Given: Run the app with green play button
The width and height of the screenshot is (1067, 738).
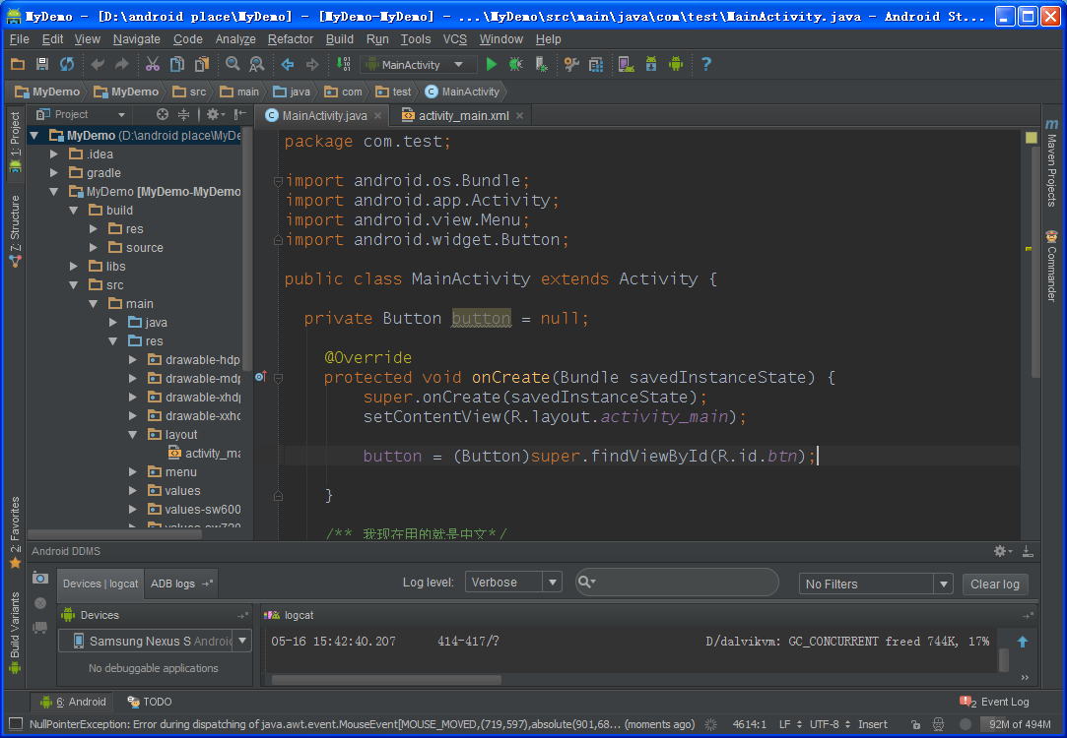Looking at the screenshot, I should click(492, 65).
